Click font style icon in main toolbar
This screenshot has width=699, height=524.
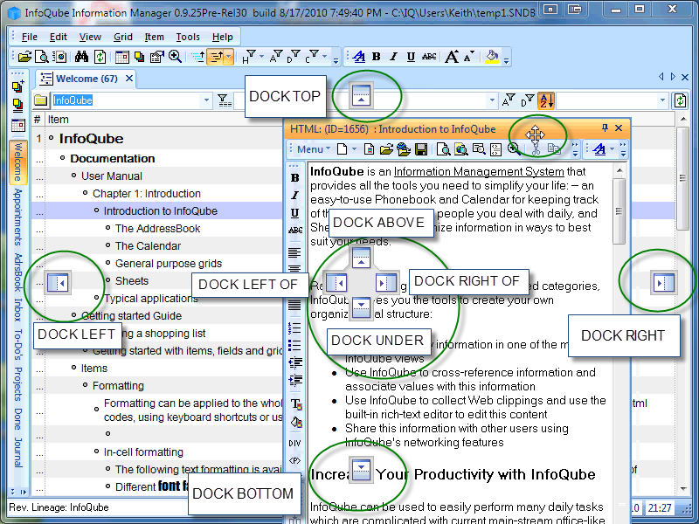point(359,57)
